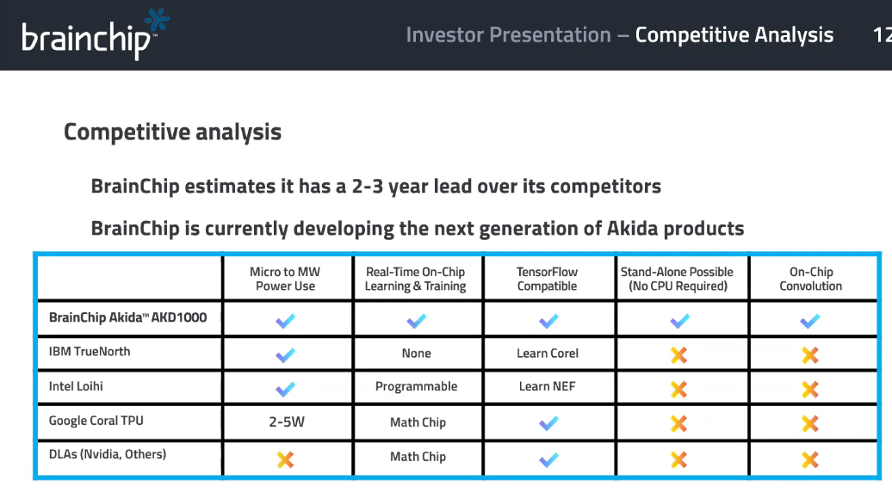
Task: Click the 'Learn Corel' cell
Action: click(548, 354)
